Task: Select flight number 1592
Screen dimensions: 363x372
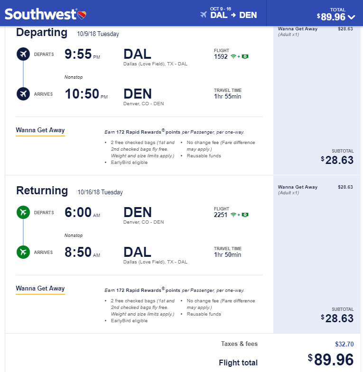Action: 221,56
